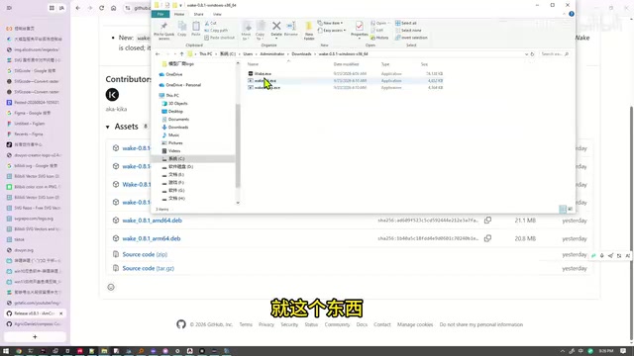The width and height of the screenshot is (634, 356).
Task: Click Explorer search box
Action: click(x=555, y=54)
